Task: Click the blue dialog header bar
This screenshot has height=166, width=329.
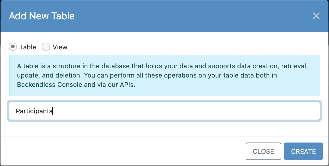Action: click(x=178, y=16)
